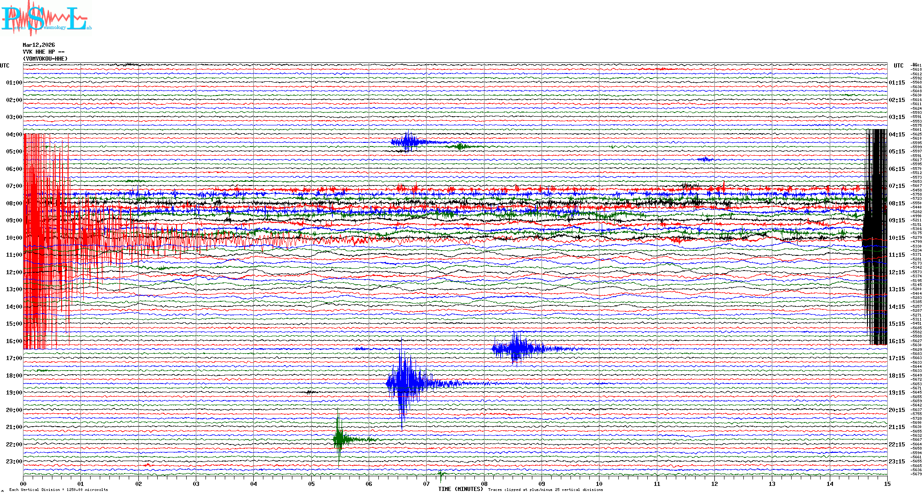Click the TIME (MINUTES) axis title

(x=461, y=489)
